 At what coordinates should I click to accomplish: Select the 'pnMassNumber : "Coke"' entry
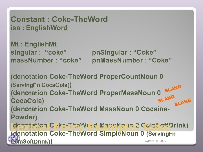[x=132, y=60]
